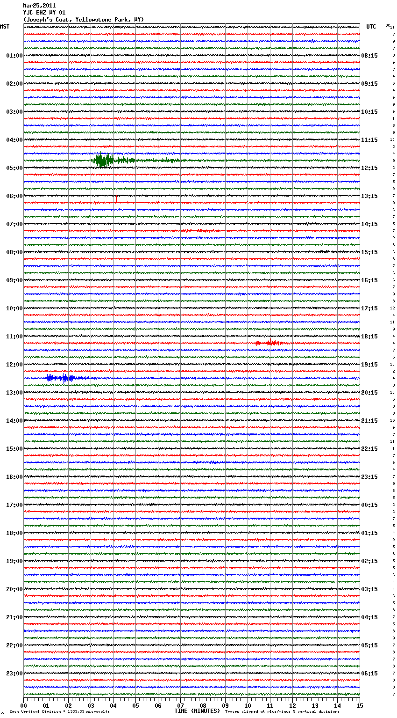Screen dimensions: 397x718
Task: Click the DC column header
Action: click(x=388, y=25)
